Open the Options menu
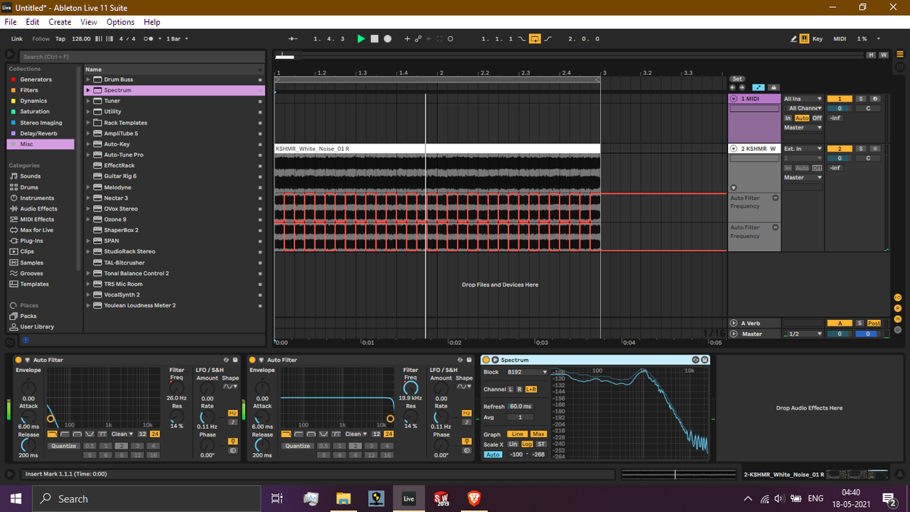Image resolution: width=910 pixels, height=512 pixels. click(x=120, y=22)
